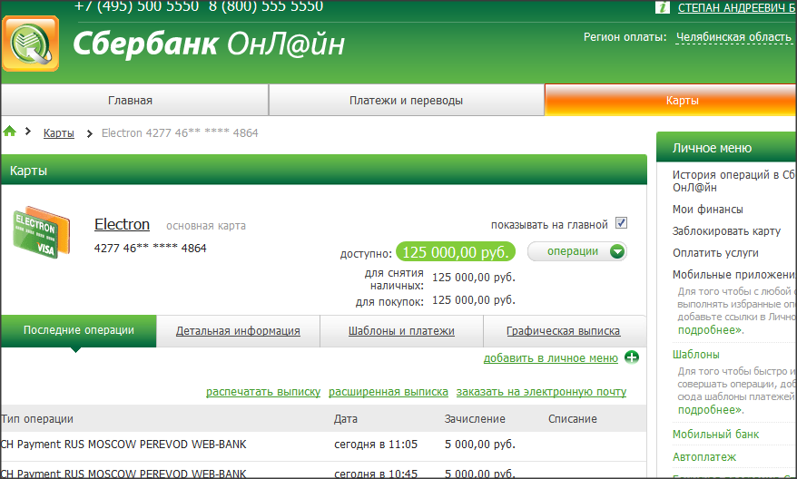Open Графическая выписка tab

tap(563, 331)
